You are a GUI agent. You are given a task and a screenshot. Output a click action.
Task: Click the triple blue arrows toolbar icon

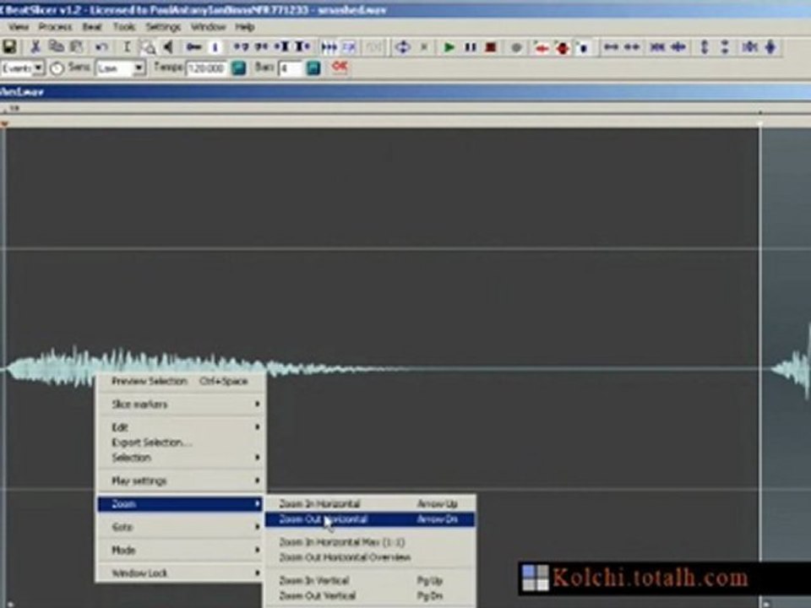click(329, 47)
